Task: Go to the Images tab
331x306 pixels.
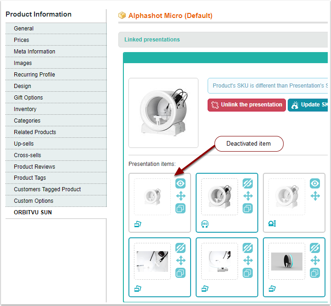Action: (x=56, y=63)
